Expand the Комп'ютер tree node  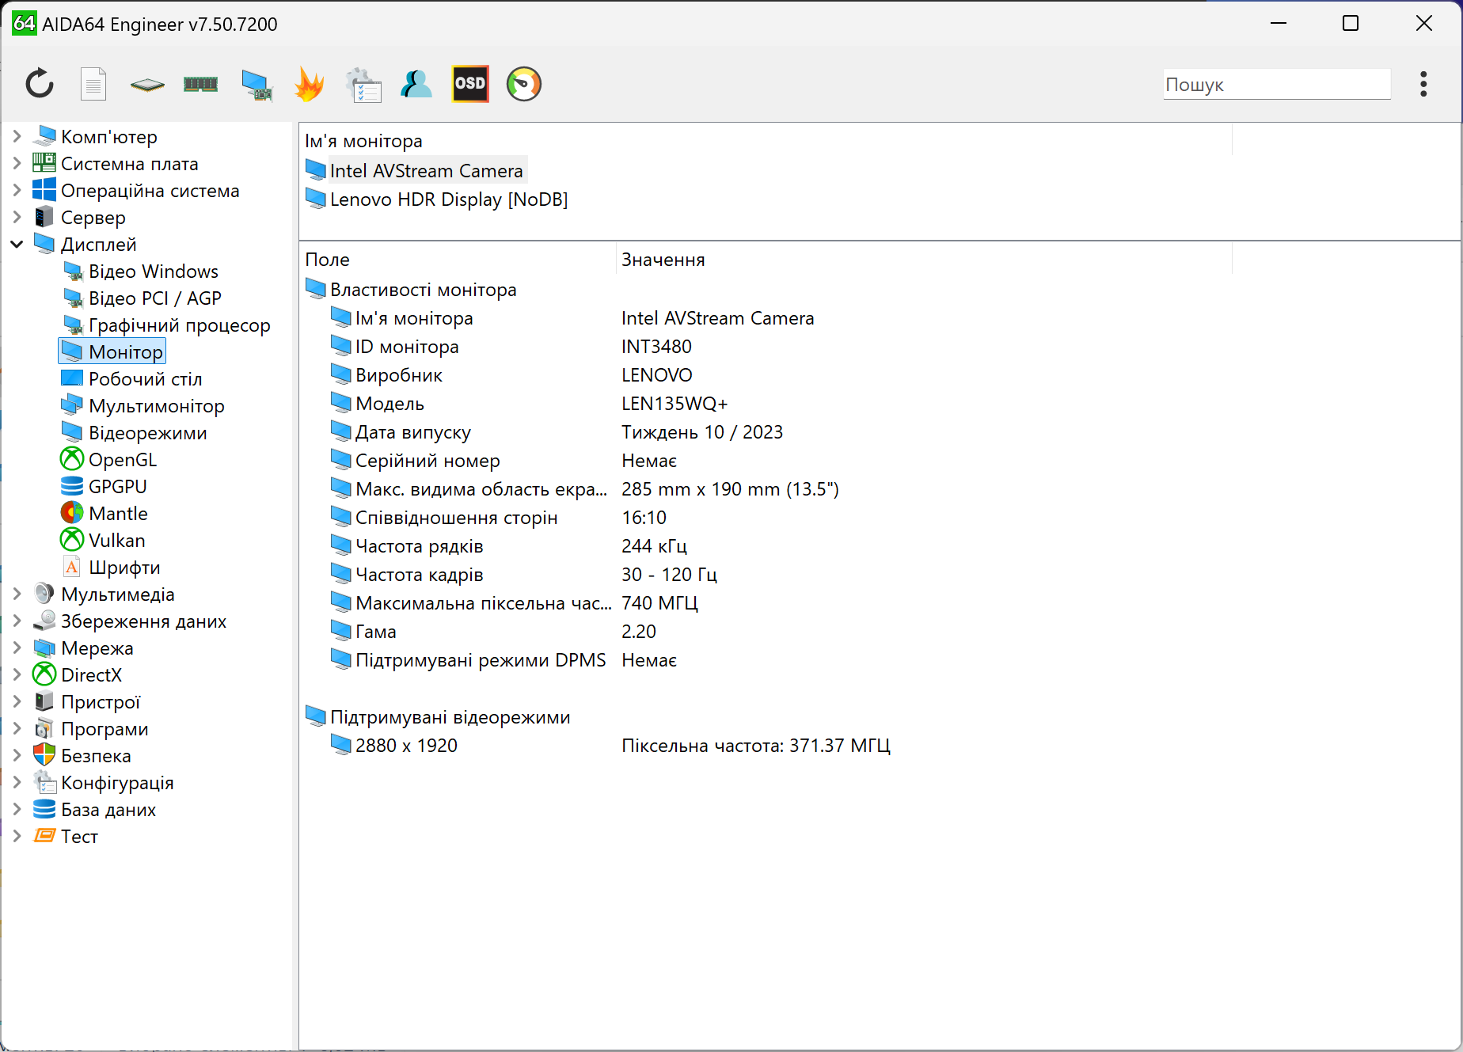17,137
